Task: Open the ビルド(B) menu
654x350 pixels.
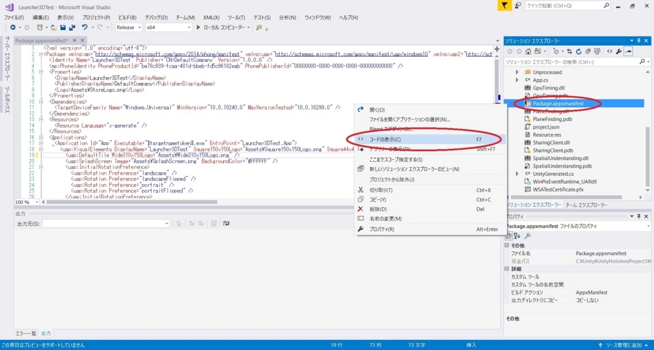Action: click(x=127, y=17)
